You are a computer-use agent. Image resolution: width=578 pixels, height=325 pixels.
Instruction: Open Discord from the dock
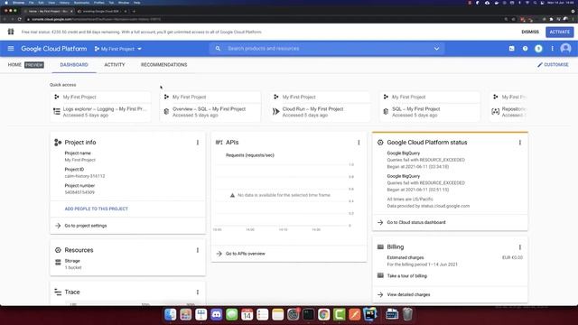217,314
